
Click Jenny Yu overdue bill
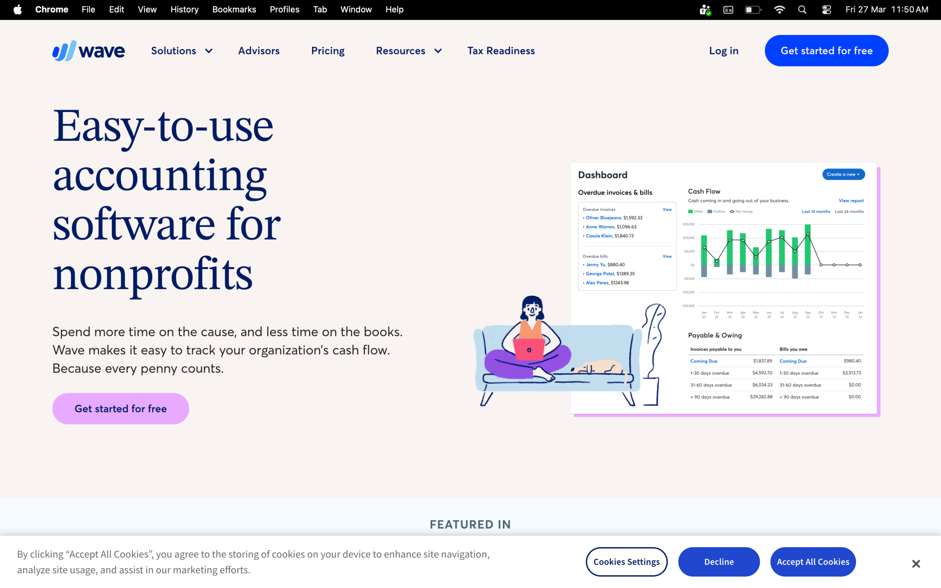[x=595, y=265]
